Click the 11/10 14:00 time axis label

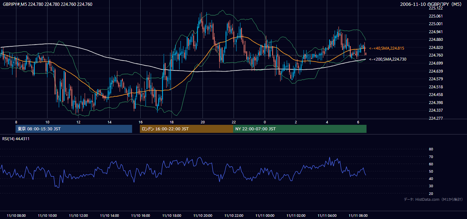(109, 216)
